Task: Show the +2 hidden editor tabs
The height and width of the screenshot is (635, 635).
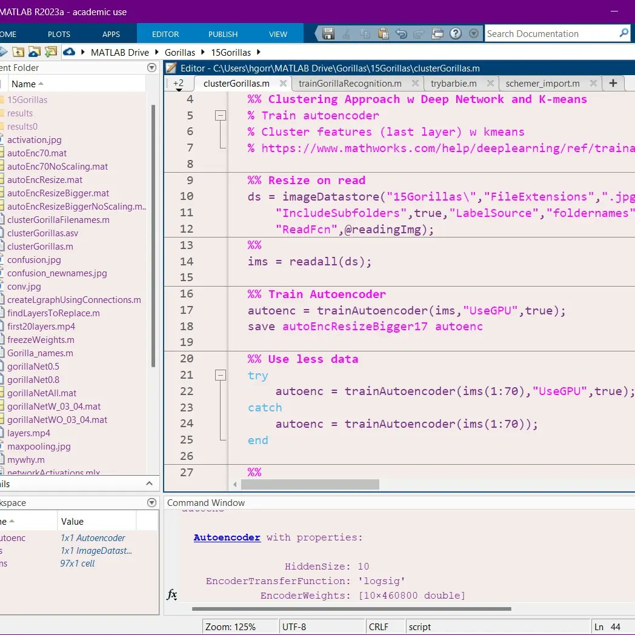Action: click(178, 84)
